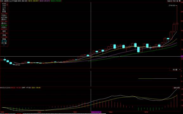
Task: Open the 指标说明 panel in MACD area
Action: [x=176, y=88]
